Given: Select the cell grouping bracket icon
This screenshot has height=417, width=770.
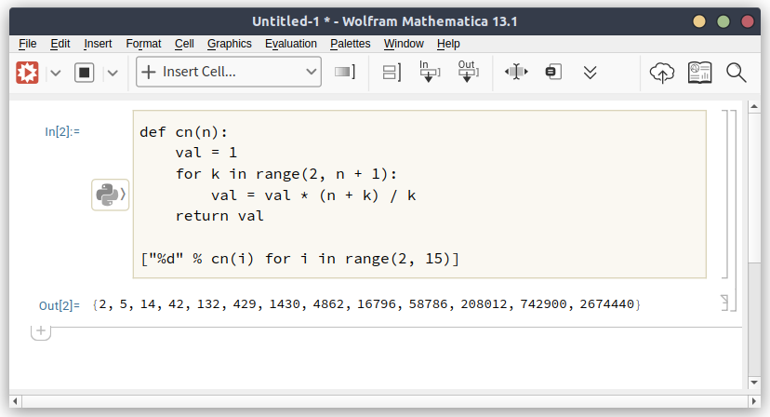Looking at the screenshot, I should coord(392,73).
